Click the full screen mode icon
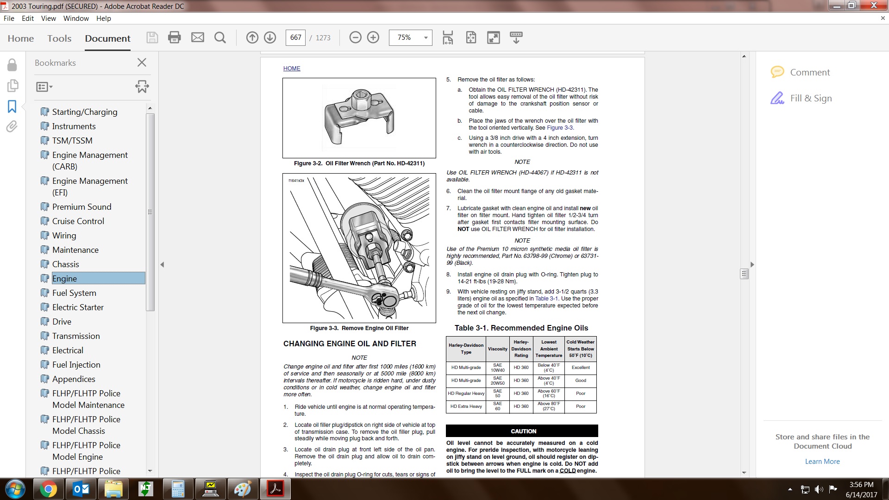Image resolution: width=889 pixels, height=500 pixels. [494, 37]
